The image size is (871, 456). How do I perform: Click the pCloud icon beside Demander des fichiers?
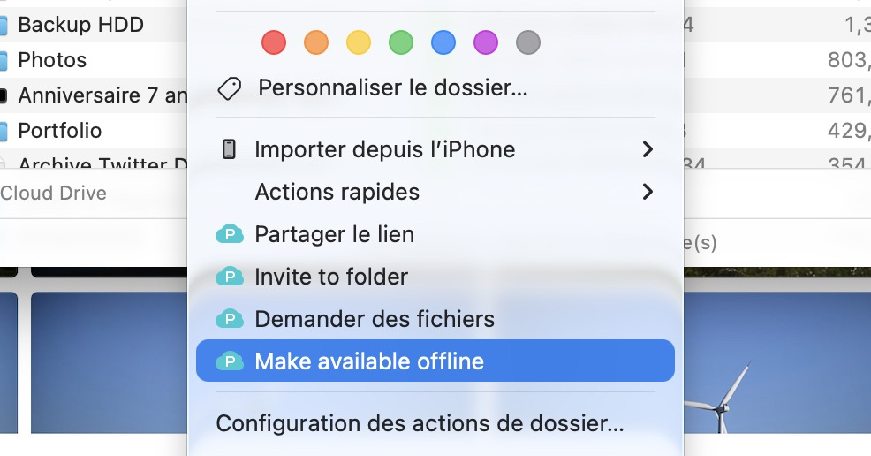230,319
